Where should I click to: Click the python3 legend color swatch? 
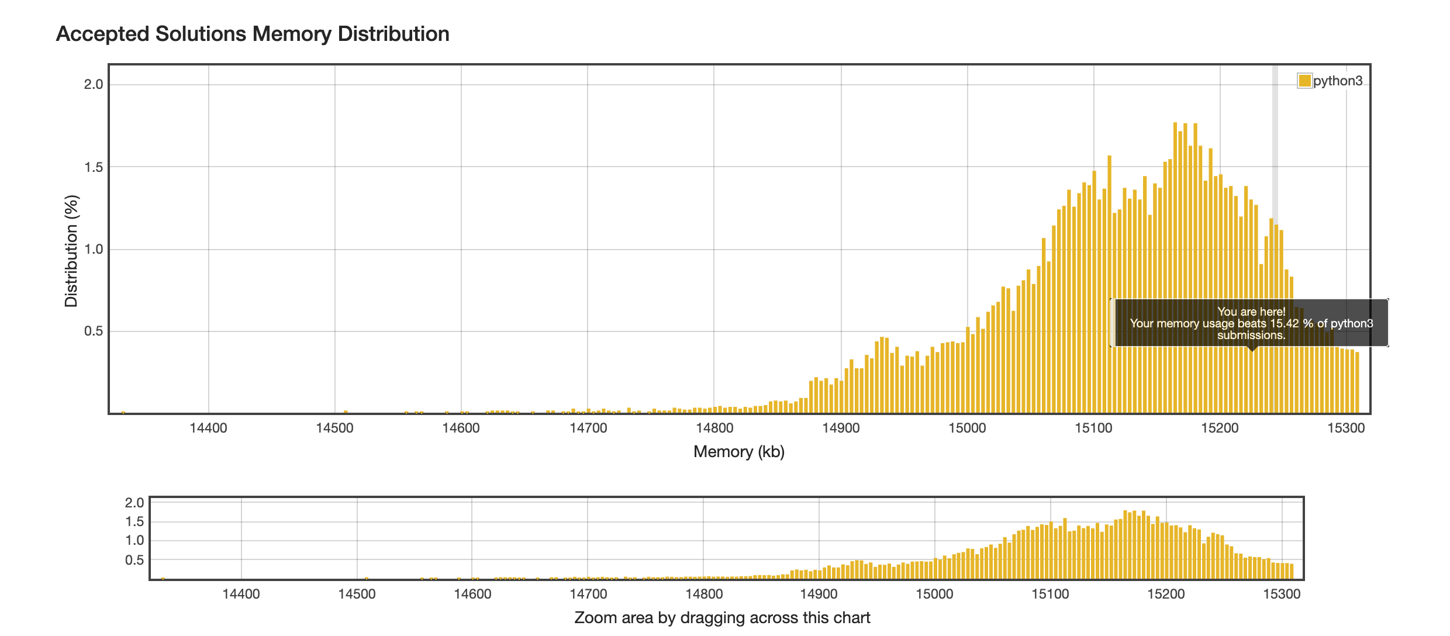[x=1304, y=81]
